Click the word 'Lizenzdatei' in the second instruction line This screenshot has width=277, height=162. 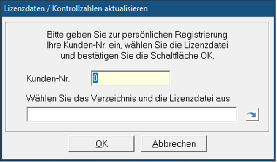coord(206,45)
